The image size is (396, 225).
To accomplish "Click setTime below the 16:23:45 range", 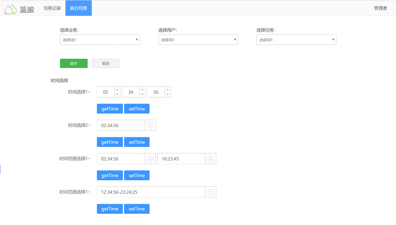I will [137, 176].
